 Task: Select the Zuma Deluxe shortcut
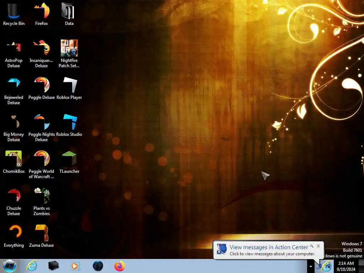[42, 236]
